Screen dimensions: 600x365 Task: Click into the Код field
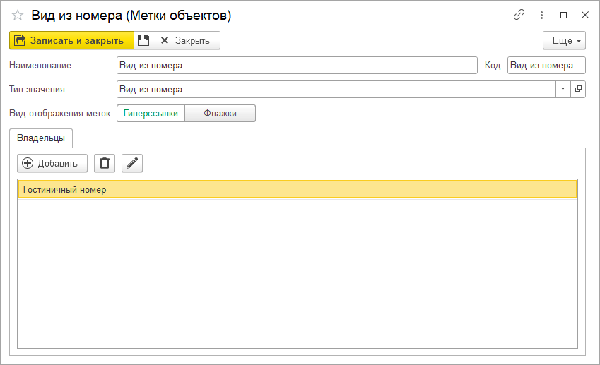click(x=546, y=66)
